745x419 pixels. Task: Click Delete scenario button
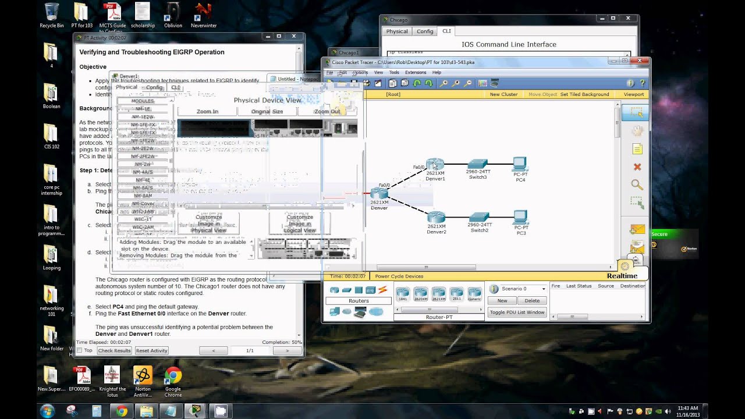532,301
